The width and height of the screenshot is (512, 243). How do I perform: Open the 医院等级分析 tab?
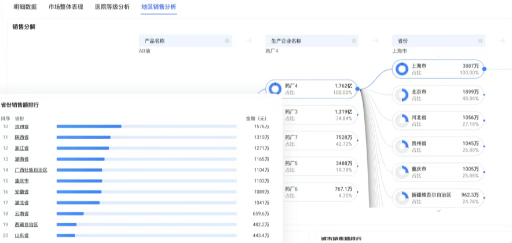[x=112, y=7]
